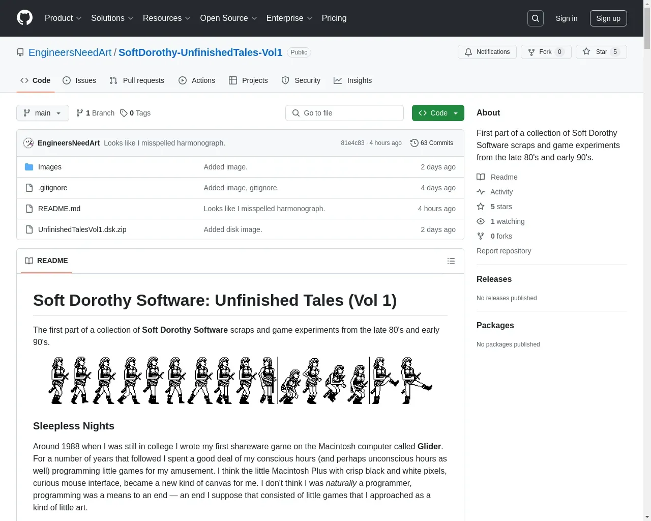Screen dimensions: 651x521
Task: Open the Images folder
Action: pos(50,167)
